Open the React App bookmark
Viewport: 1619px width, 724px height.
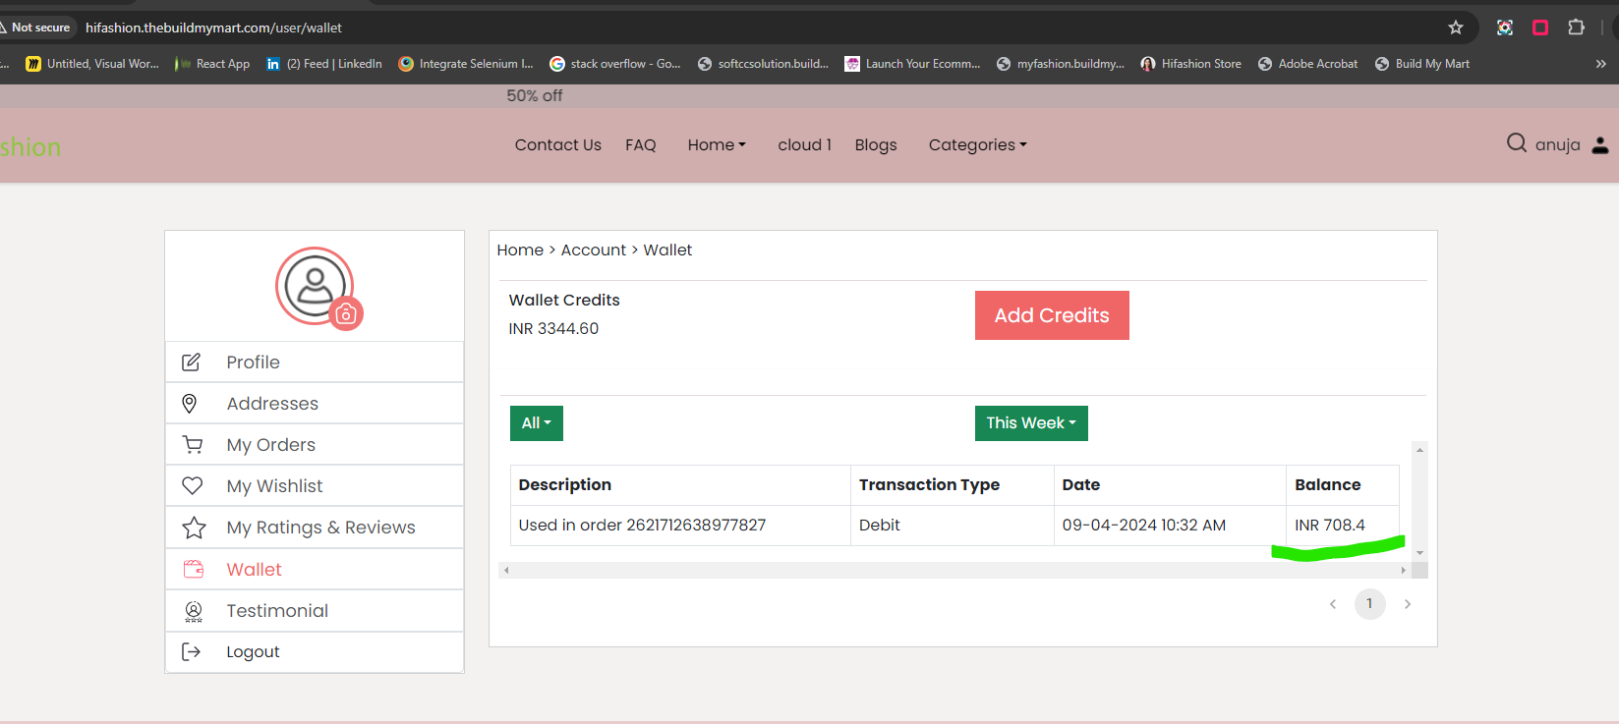pyautogui.click(x=212, y=64)
